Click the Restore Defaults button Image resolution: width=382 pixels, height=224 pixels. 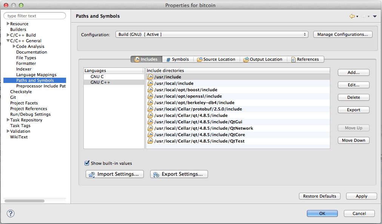[x=319, y=196]
